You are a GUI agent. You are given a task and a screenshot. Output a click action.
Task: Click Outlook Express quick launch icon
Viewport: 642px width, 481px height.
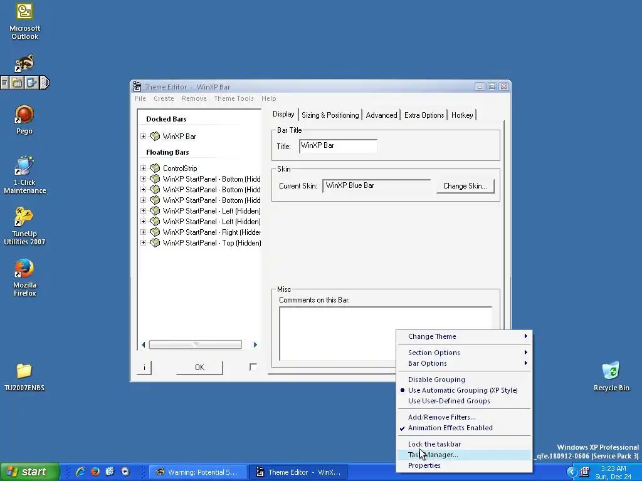tap(110, 472)
